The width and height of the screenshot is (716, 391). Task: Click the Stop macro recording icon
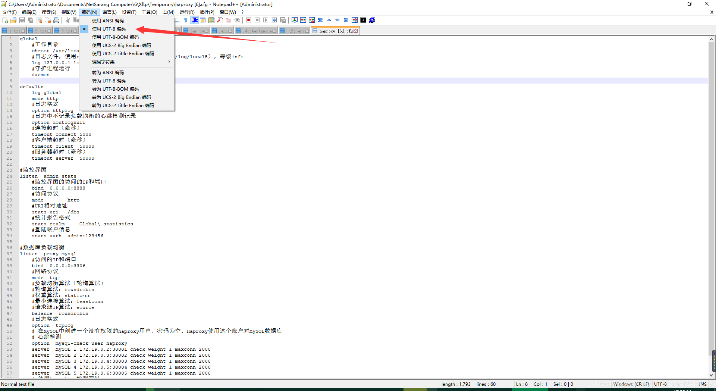pos(257,20)
